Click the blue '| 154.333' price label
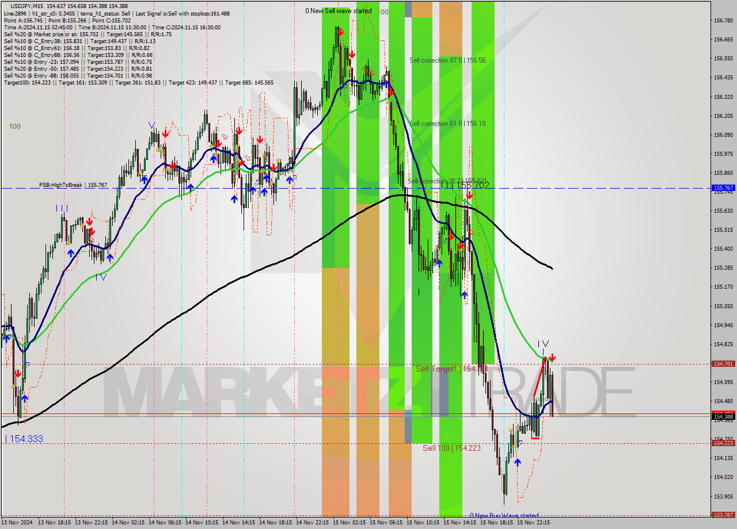 coord(24,439)
